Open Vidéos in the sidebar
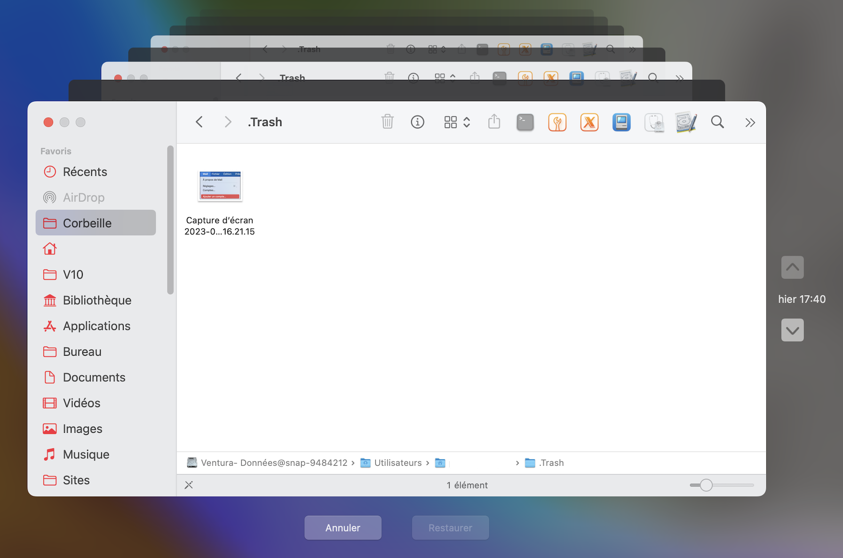 click(x=95, y=403)
